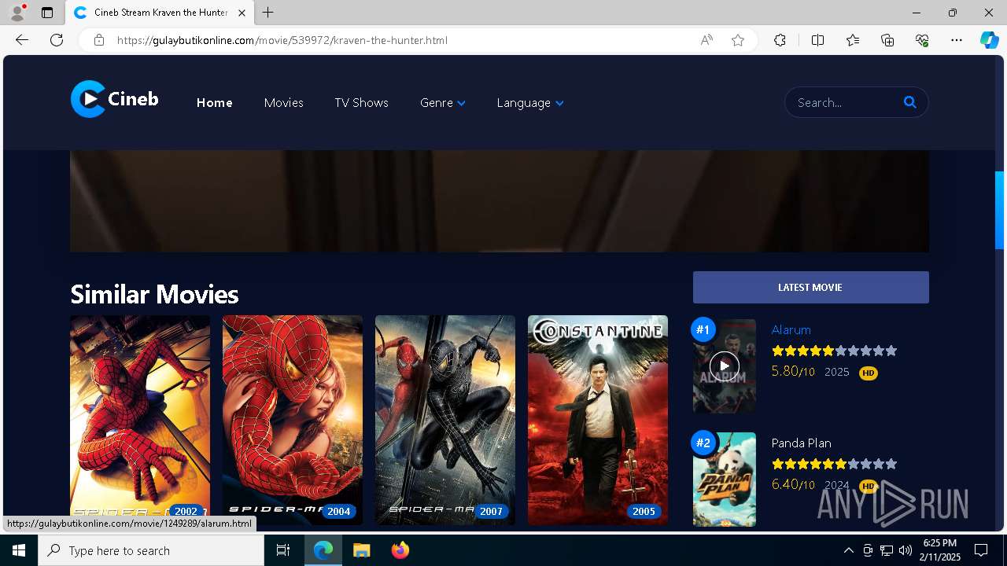The image size is (1007, 566).
Task: View site information lock icon
Action: click(x=99, y=40)
